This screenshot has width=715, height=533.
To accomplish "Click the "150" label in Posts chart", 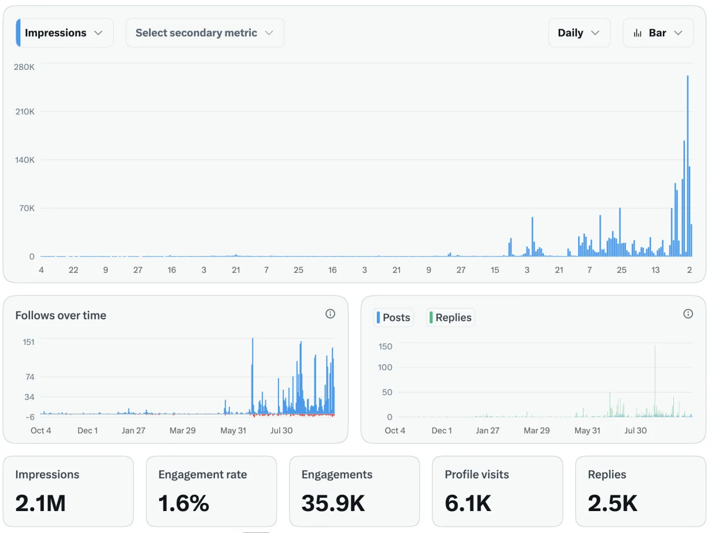I will pyautogui.click(x=385, y=346).
